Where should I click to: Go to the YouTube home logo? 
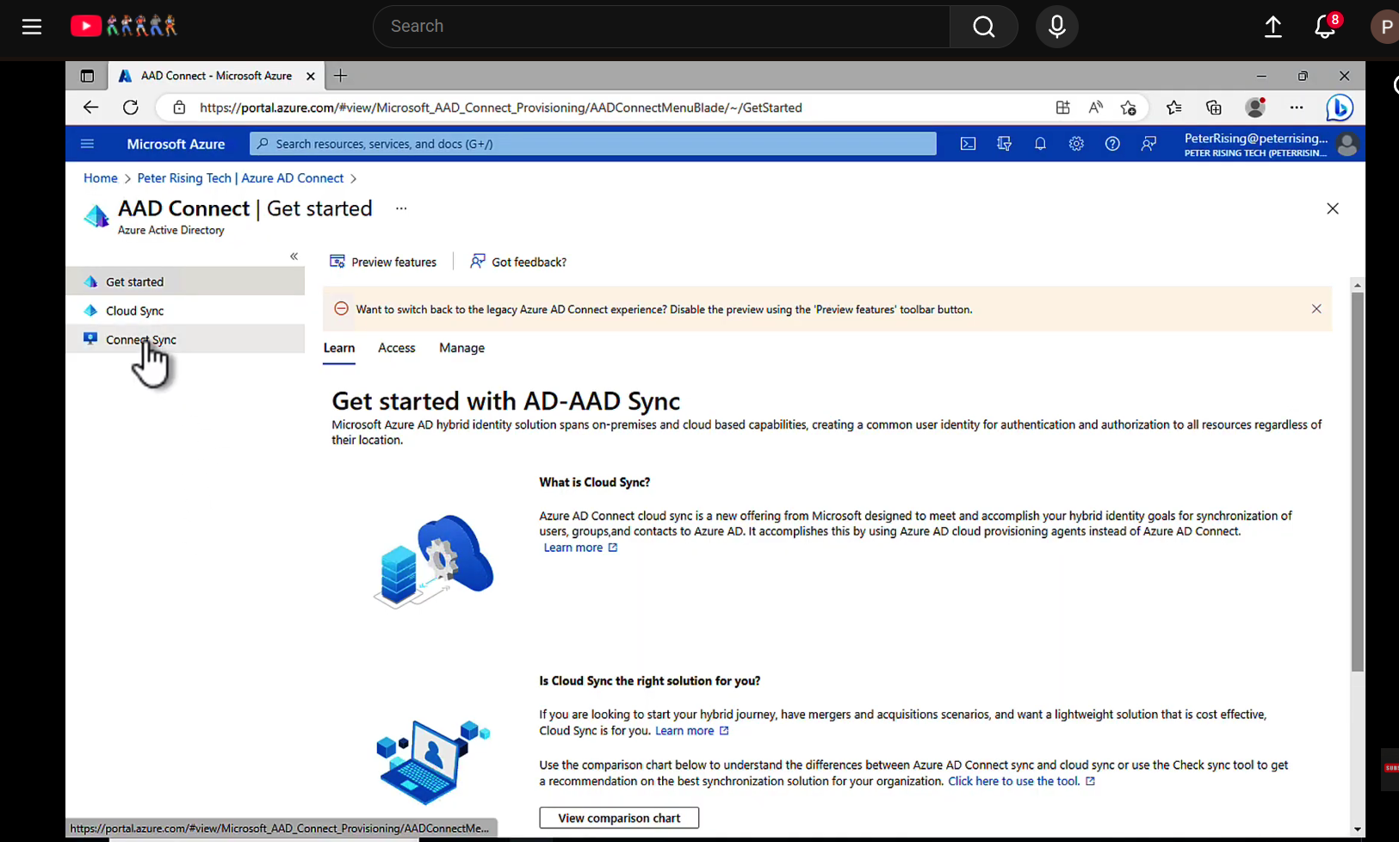click(x=124, y=27)
